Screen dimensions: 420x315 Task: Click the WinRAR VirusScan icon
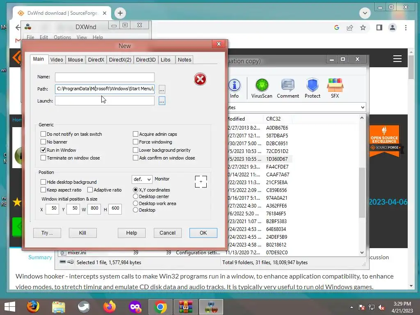tap(262, 86)
